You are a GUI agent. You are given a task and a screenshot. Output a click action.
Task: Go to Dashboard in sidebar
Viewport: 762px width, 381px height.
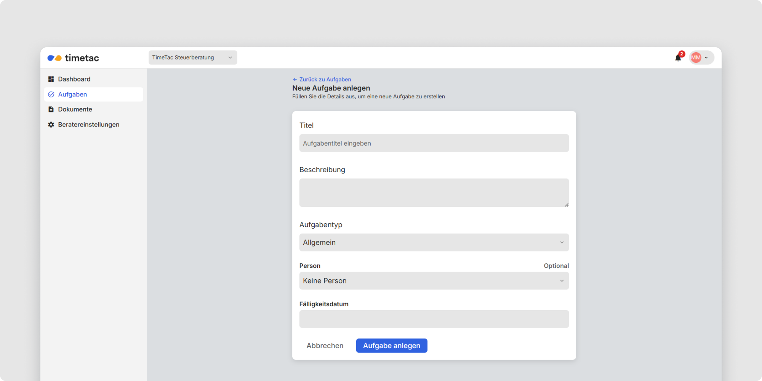(x=74, y=79)
